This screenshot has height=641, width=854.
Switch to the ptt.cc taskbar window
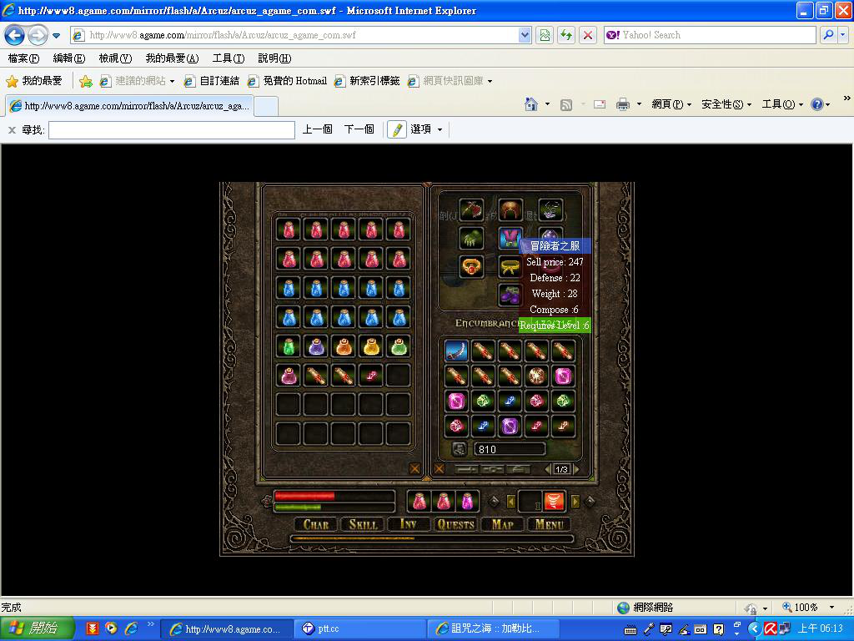[359, 629]
